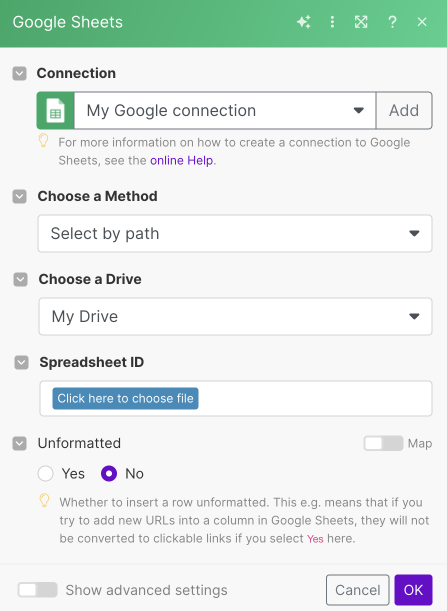This screenshot has width=447, height=611.
Task: Open the three-dot options menu
Action: click(332, 22)
